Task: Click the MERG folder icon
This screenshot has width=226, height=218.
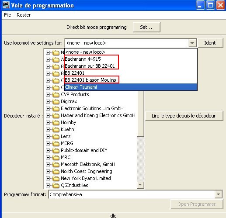Action: pyautogui.click(x=56, y=144)
